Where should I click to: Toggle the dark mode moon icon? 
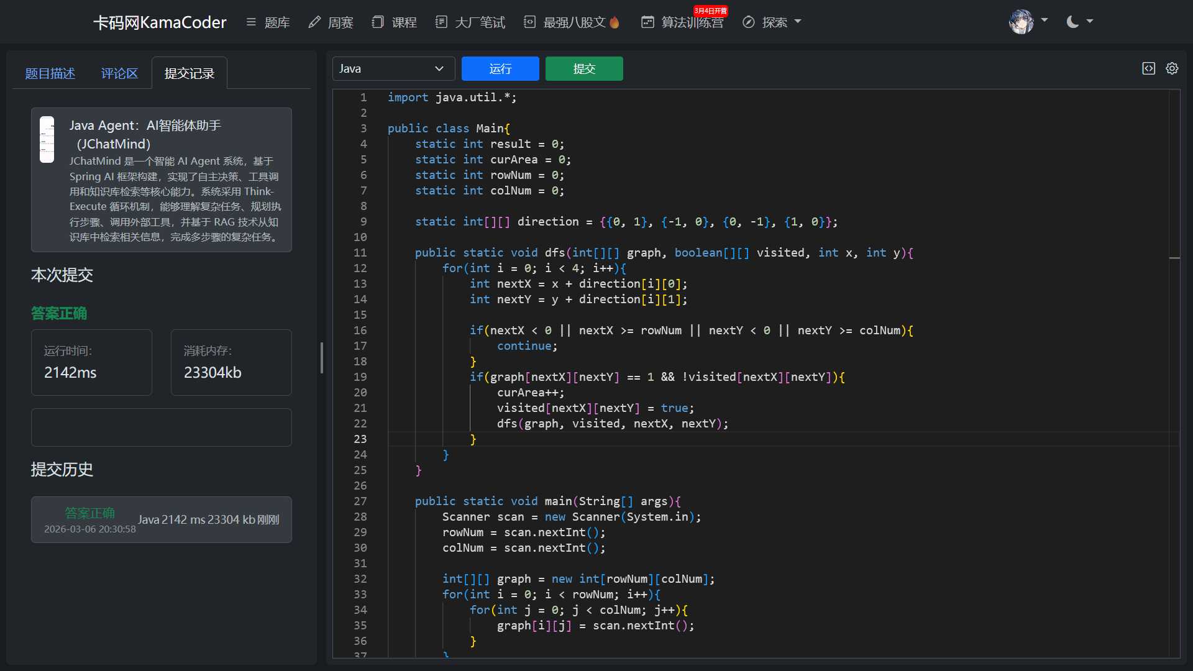1072,22
